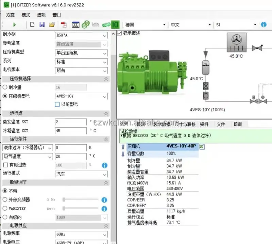Open the 电机版本 所有 dropdown
The width and height of the screenshot is (272, 244).
tap(81, 70)
